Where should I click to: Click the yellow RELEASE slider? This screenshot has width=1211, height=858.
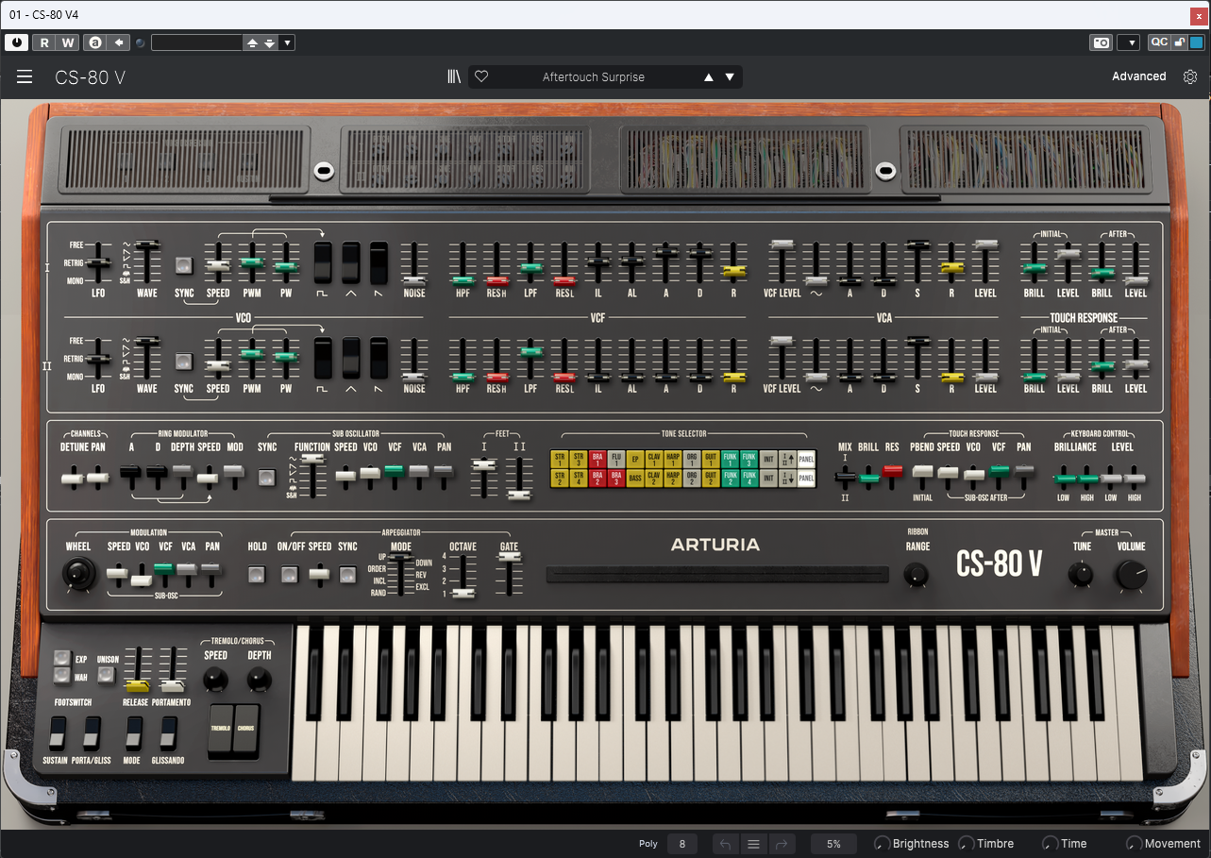point(138,686)
